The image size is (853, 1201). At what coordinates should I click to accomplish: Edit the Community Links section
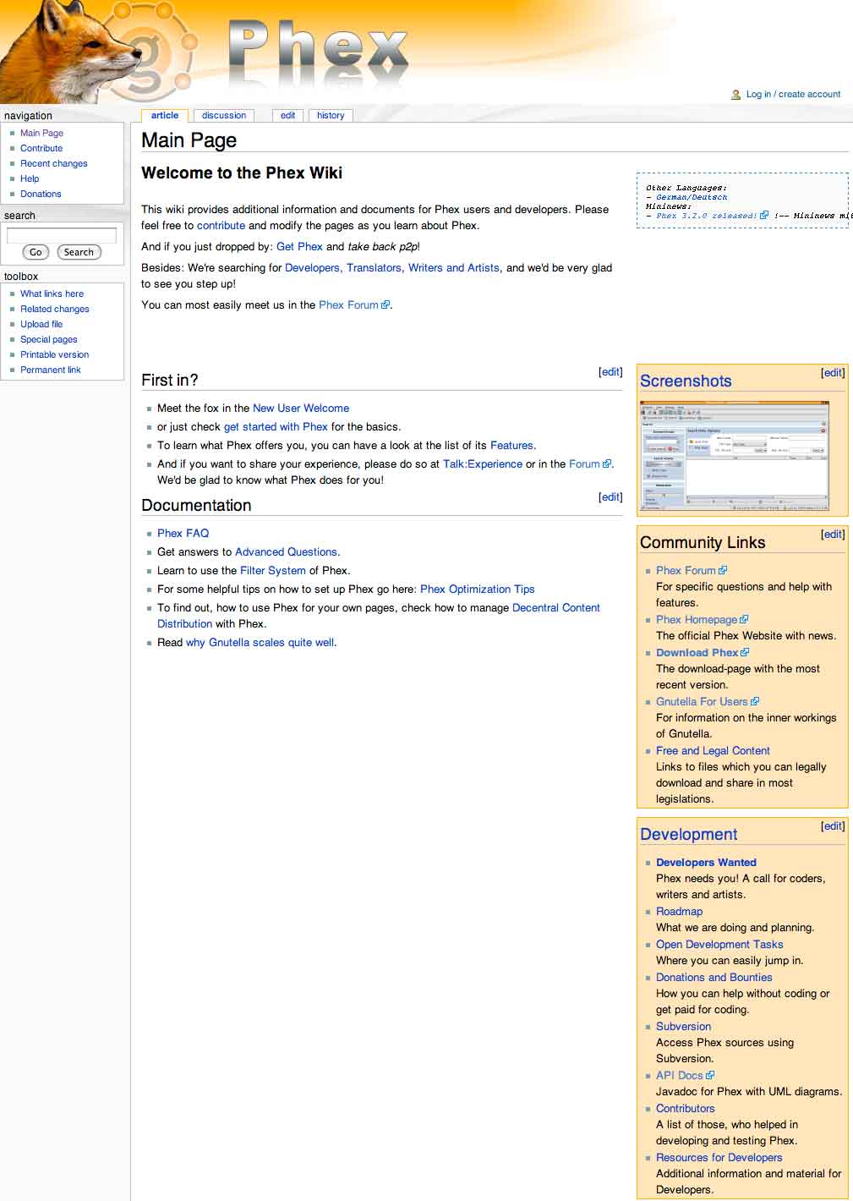(833, 535)
